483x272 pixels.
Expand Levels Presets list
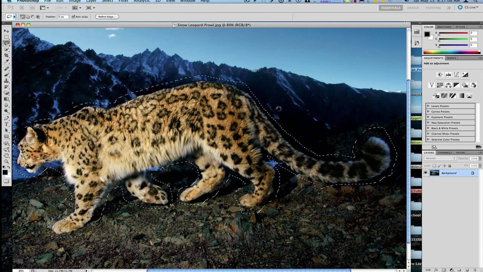[428, 106]
